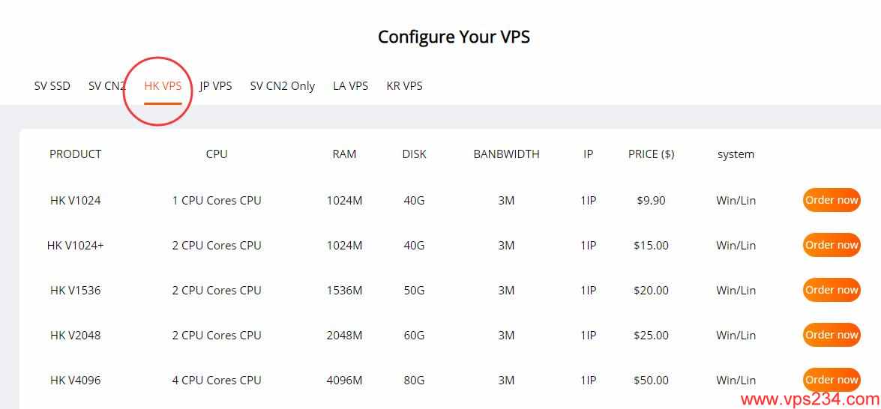Switch to the JP VPS tab

tap(216, 86)
